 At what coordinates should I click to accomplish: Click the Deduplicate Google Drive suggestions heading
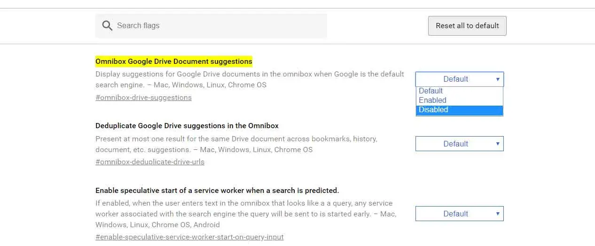click(187, 126)
